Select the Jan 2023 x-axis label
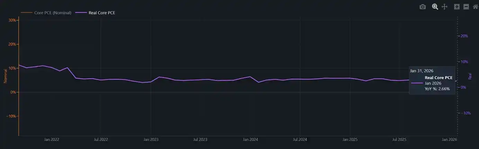The height and width of the screenshot is (149, 479). click(151, 140)
